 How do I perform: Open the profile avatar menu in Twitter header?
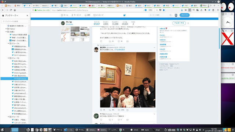pyautogui.click(x=176, y=15)
